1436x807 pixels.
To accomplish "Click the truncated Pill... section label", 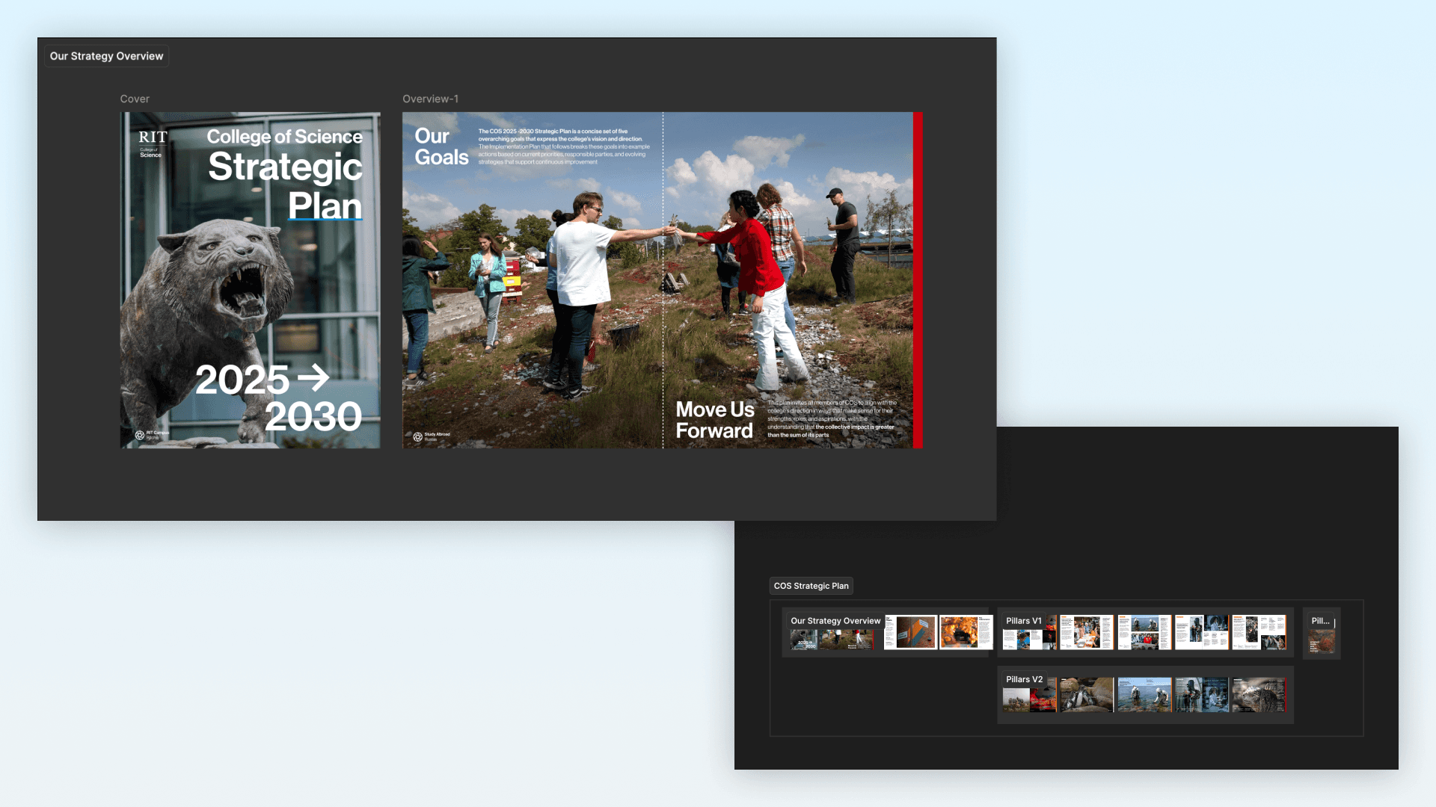I will [x=1320, y=621].
